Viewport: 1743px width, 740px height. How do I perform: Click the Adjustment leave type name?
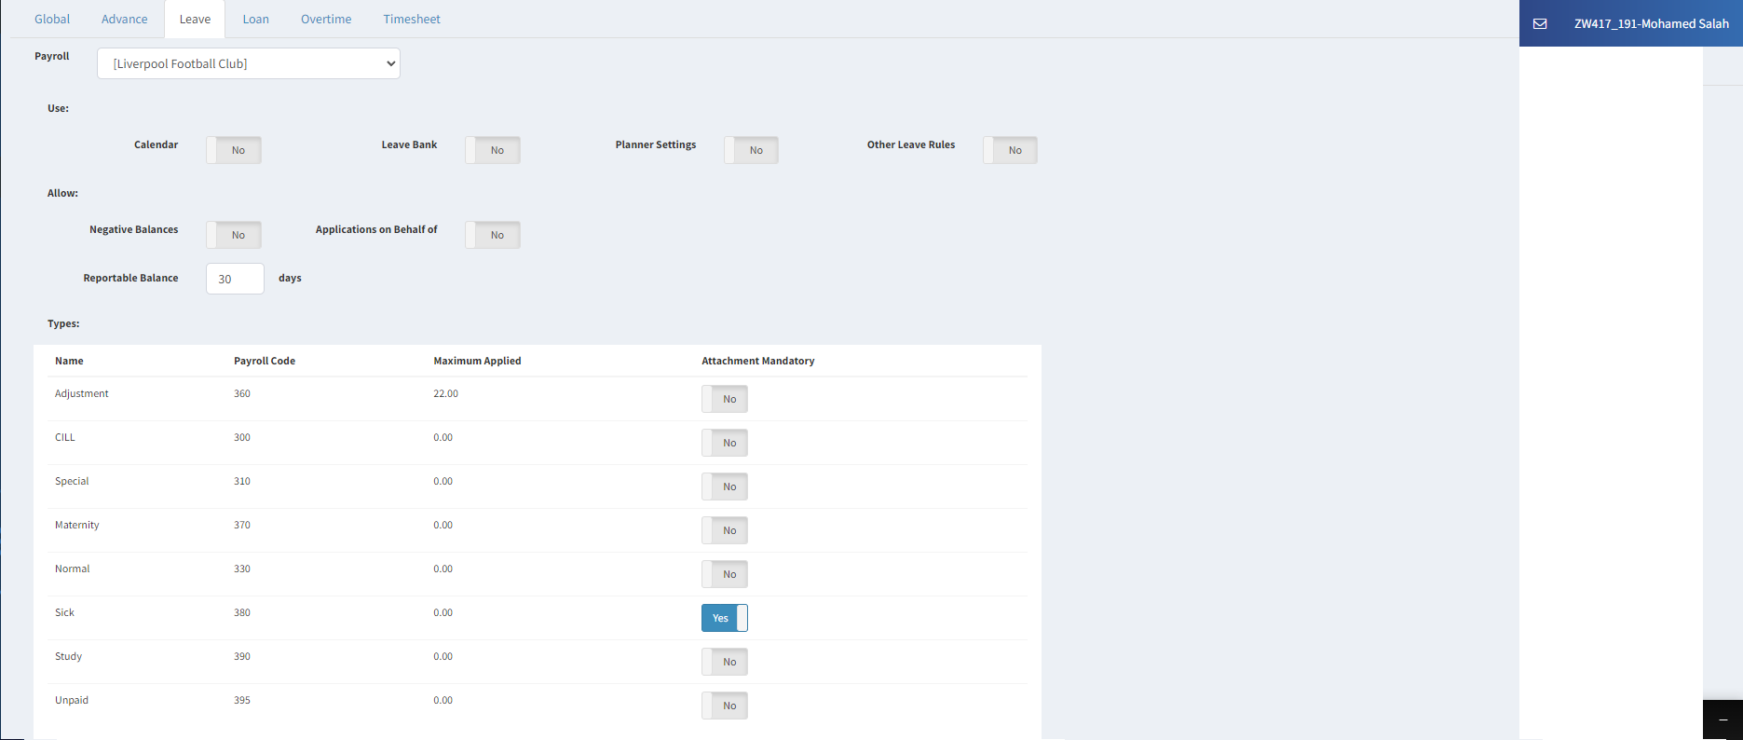(82, 393)
